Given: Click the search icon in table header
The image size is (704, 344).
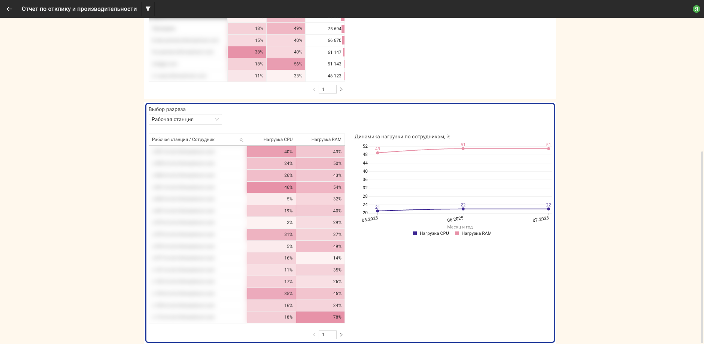Looking at the screenshot, I should 242,140.
